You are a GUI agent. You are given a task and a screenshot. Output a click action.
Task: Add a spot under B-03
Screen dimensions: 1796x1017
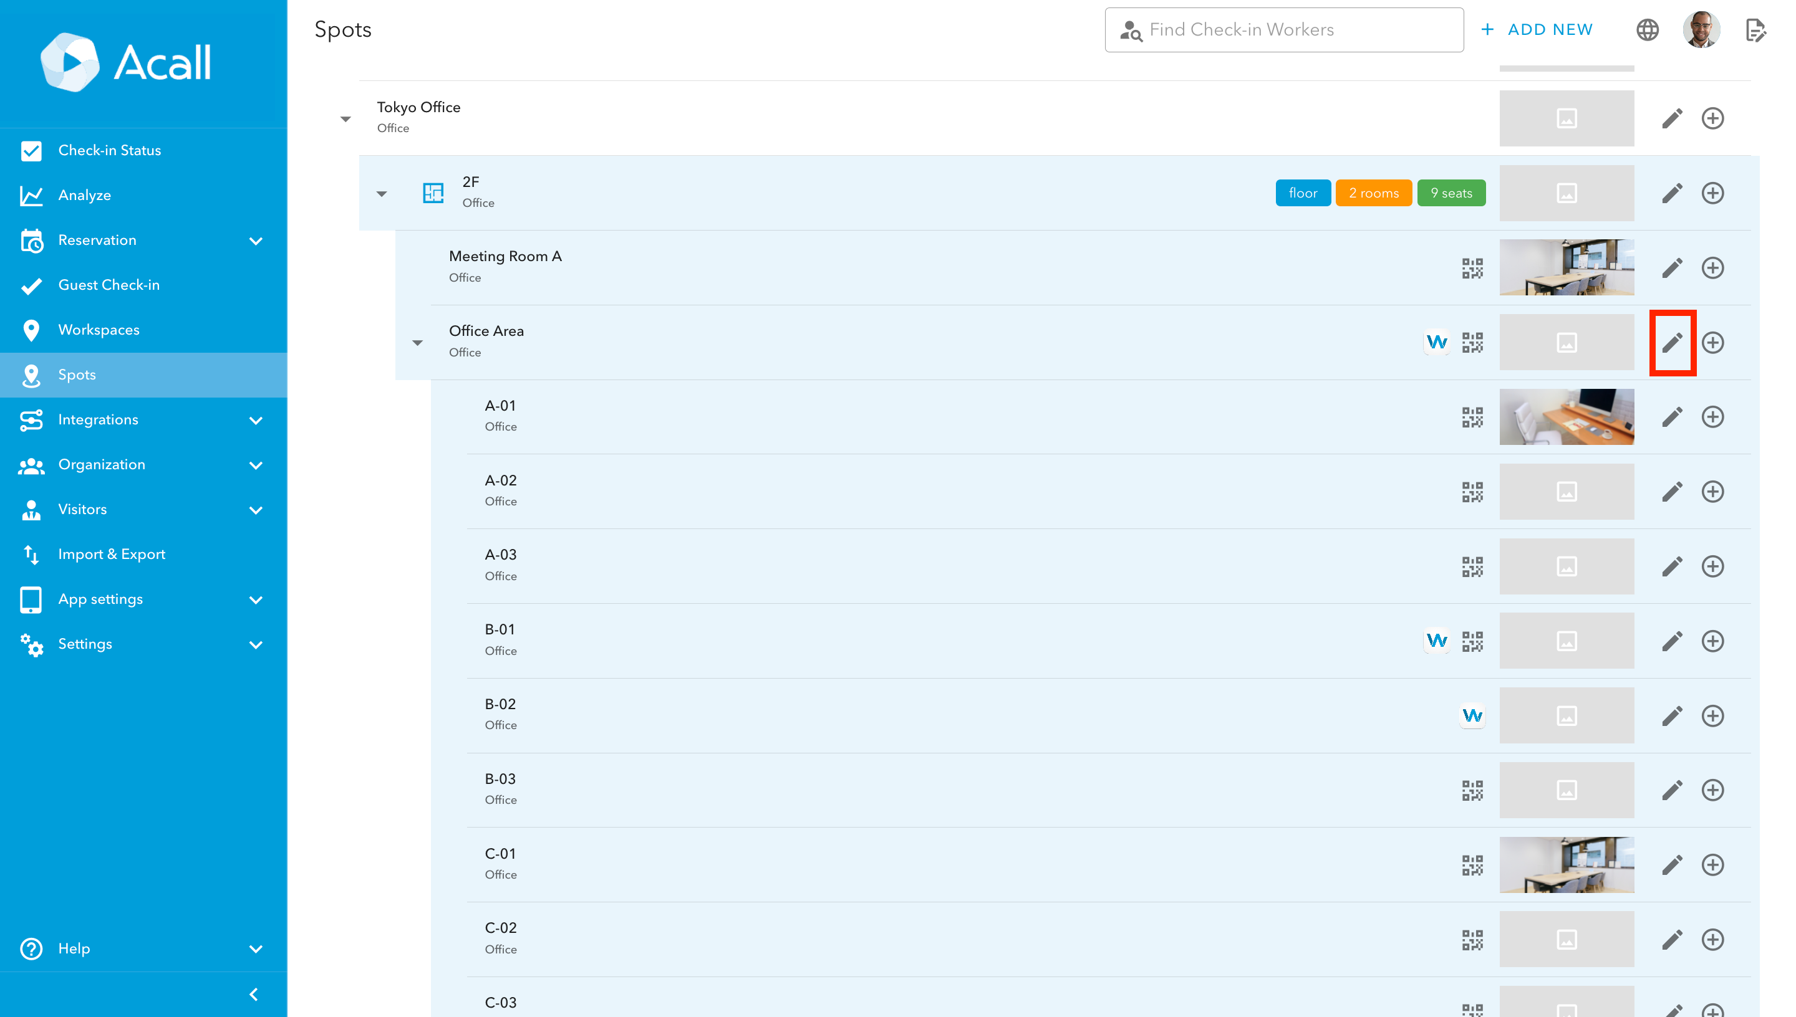click(x=1712, y=790)
